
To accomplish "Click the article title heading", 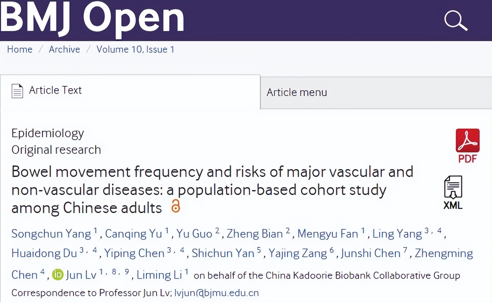I will point(212,190).
